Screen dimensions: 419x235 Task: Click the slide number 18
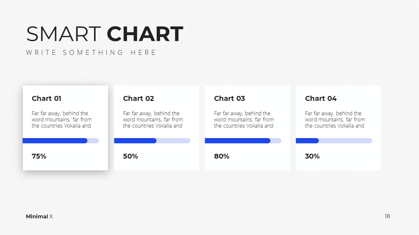[x=387, y=216]
